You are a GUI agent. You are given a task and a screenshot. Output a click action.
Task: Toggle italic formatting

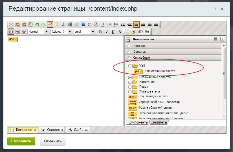coord(107,32)
